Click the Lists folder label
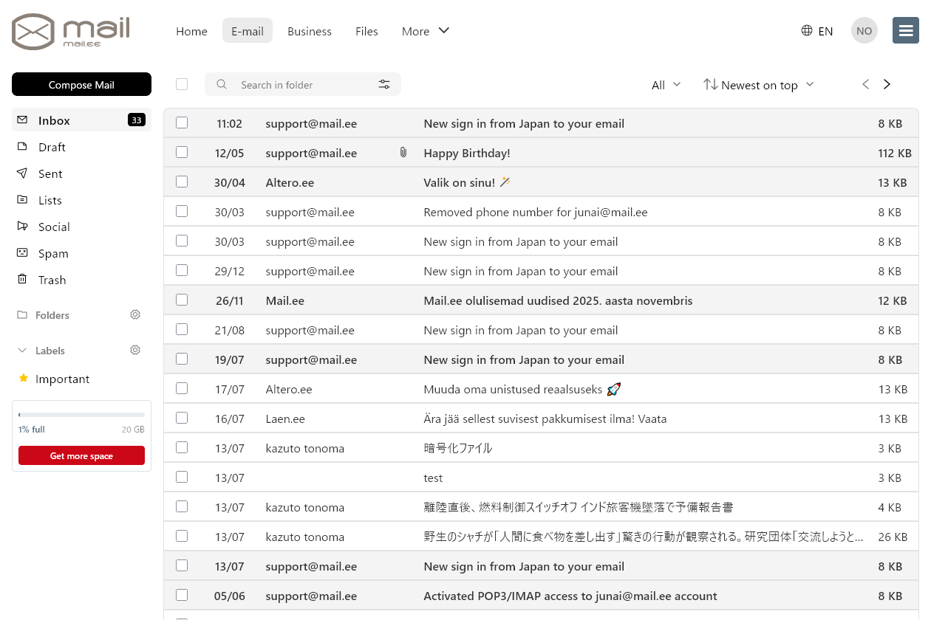Image resolution: width=931 pixels, height=620 pixels. pyautogui.click(x=50, y=200)
